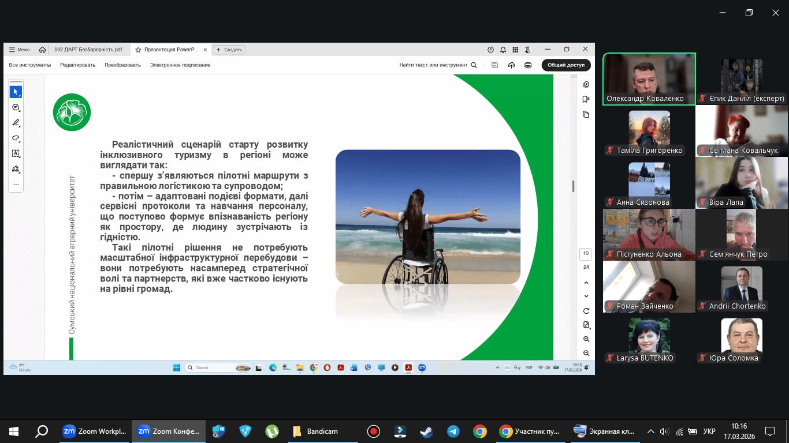The height and width of the screenshot is (443, 789).
Task: Expand the more tools ellipsis
Action: [x=16, y=185]
